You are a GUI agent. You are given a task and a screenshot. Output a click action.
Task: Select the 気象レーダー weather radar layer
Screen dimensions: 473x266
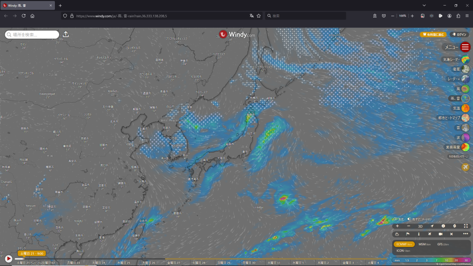pyautogui.click(x=465, y=60)
